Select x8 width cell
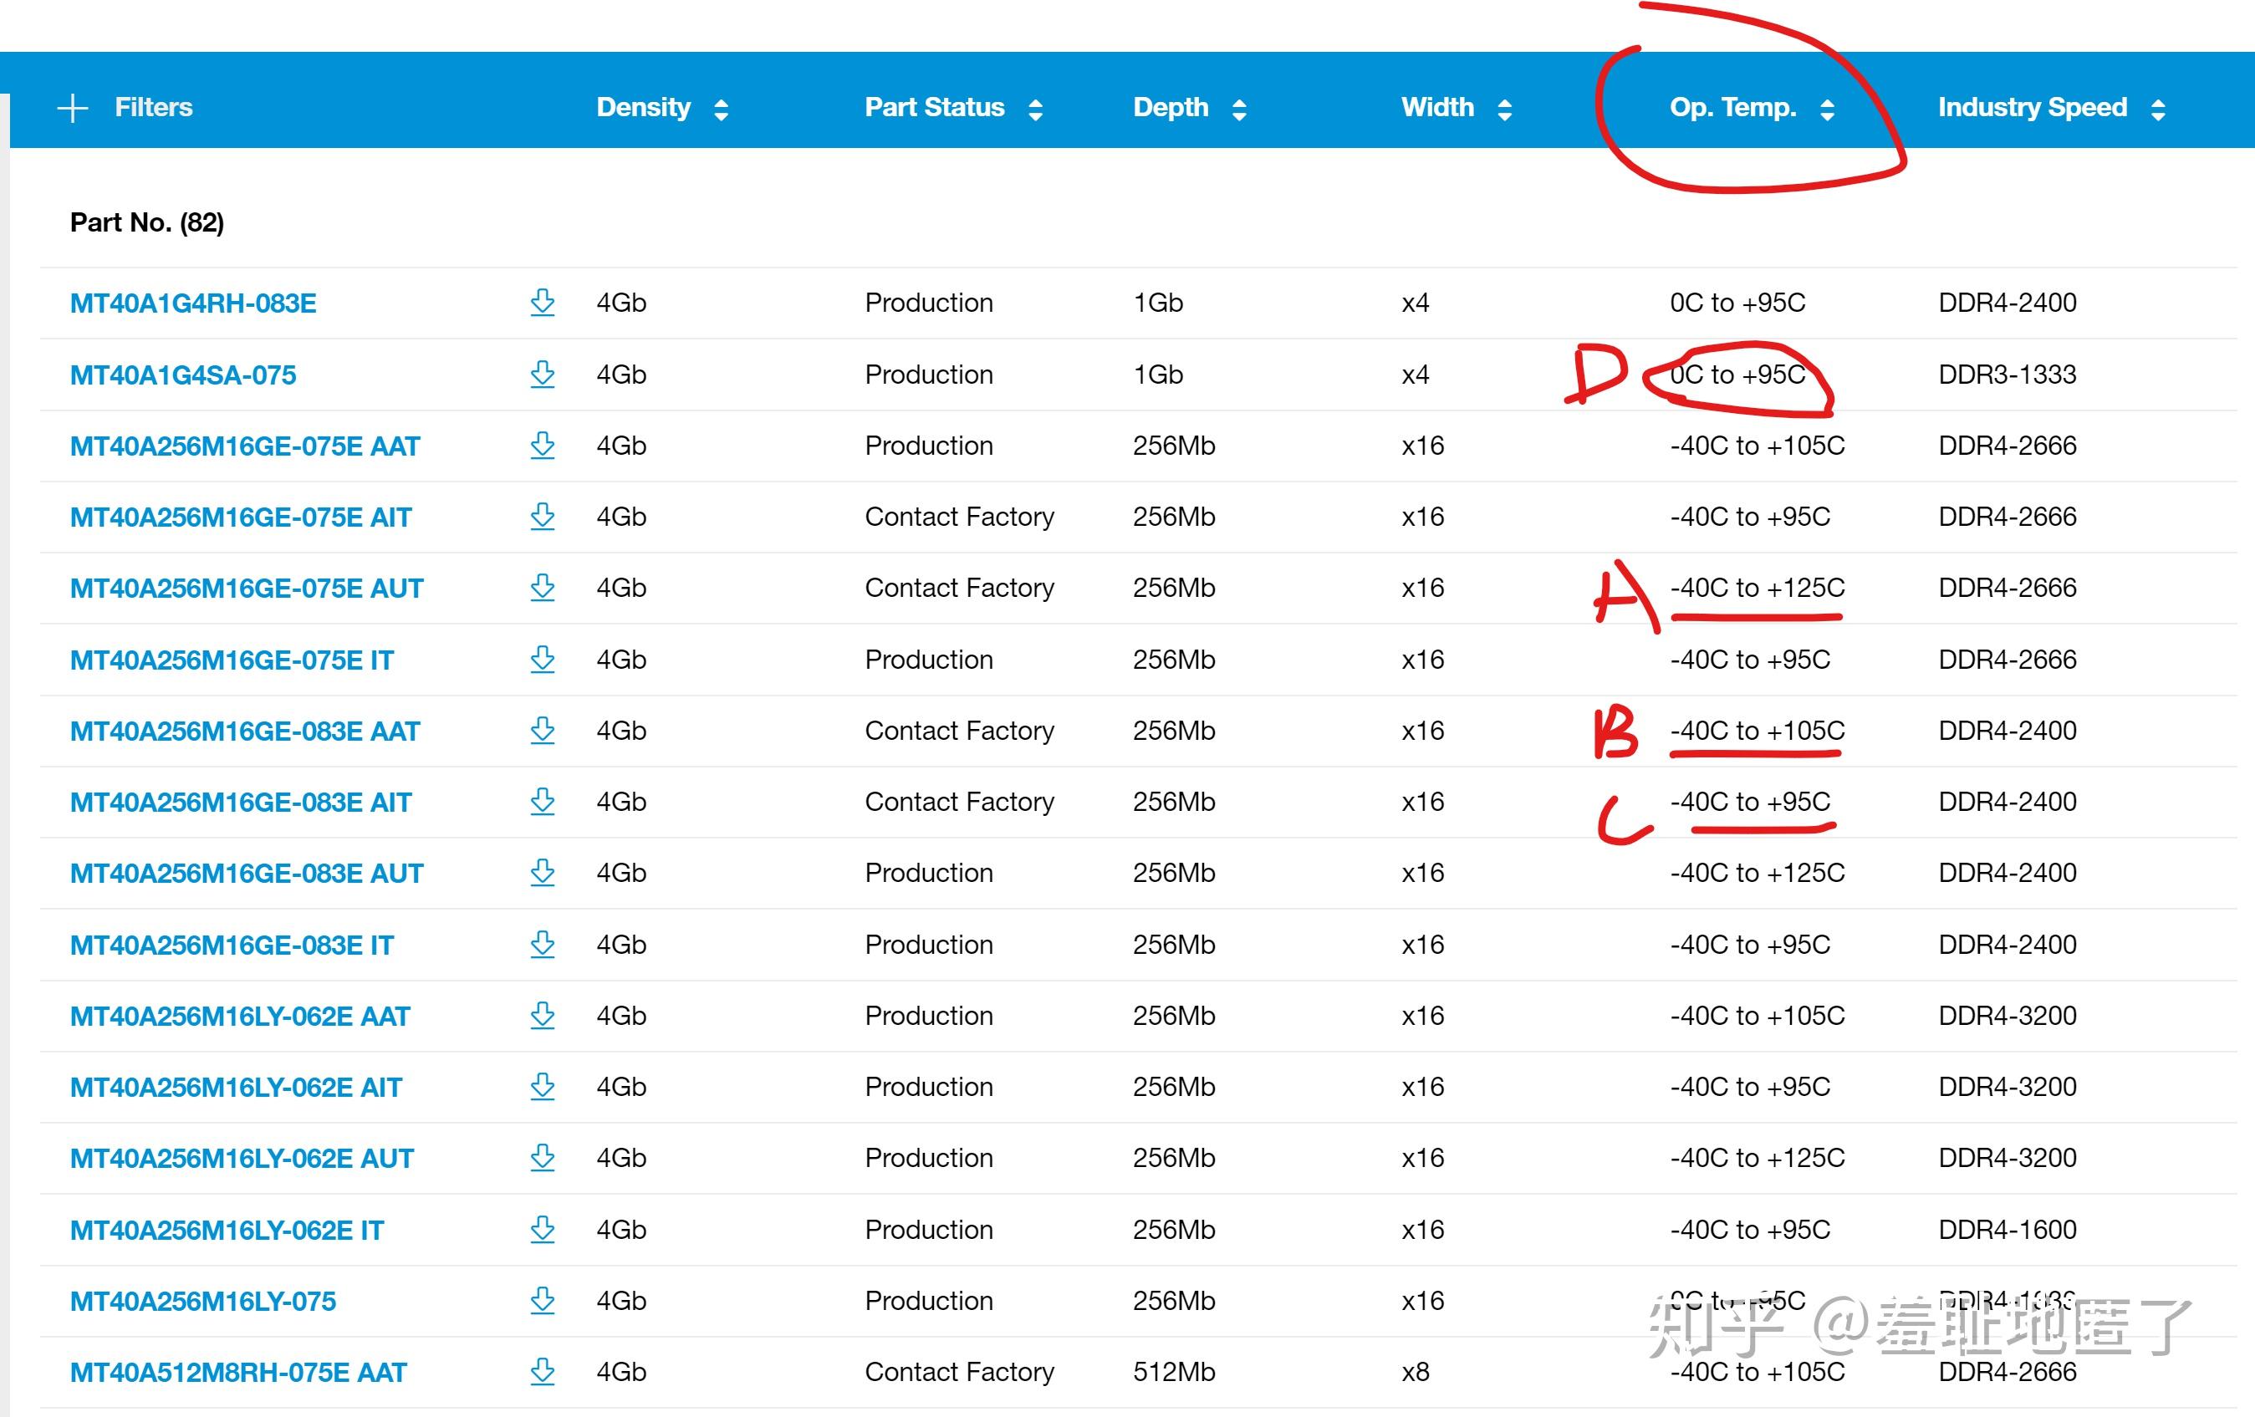This screenshot has height=1417, width=2255. tap(1415, 1372)
